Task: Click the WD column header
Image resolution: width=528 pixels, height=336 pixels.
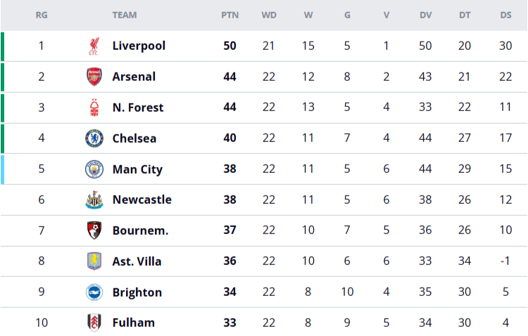Action: point(269,15)
